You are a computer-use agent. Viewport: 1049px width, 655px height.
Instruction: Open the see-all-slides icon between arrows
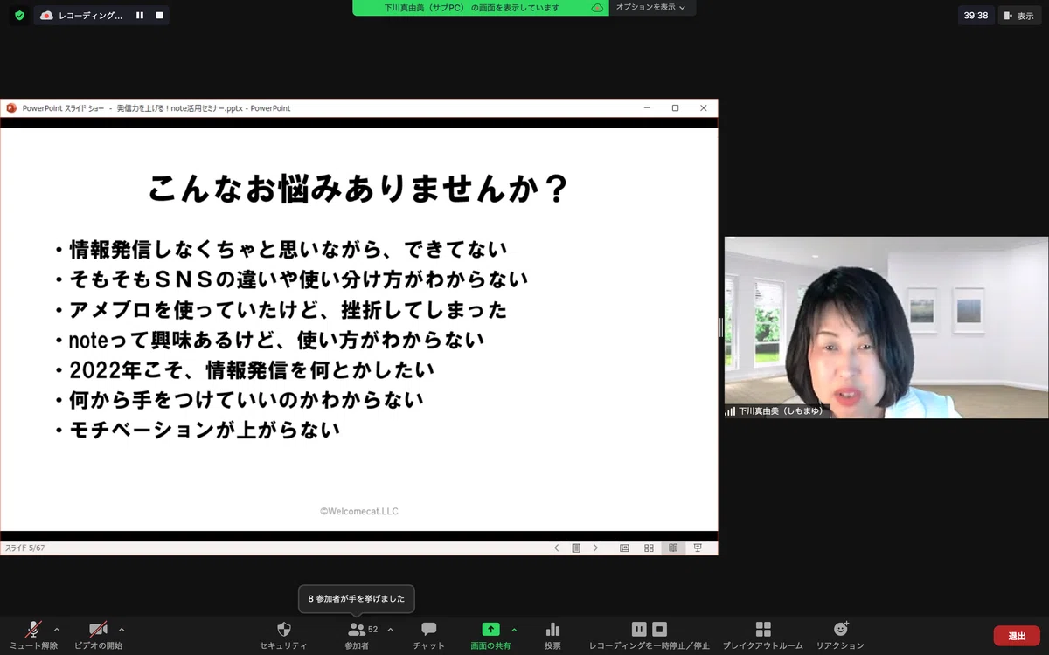click(x=576, y=548)
